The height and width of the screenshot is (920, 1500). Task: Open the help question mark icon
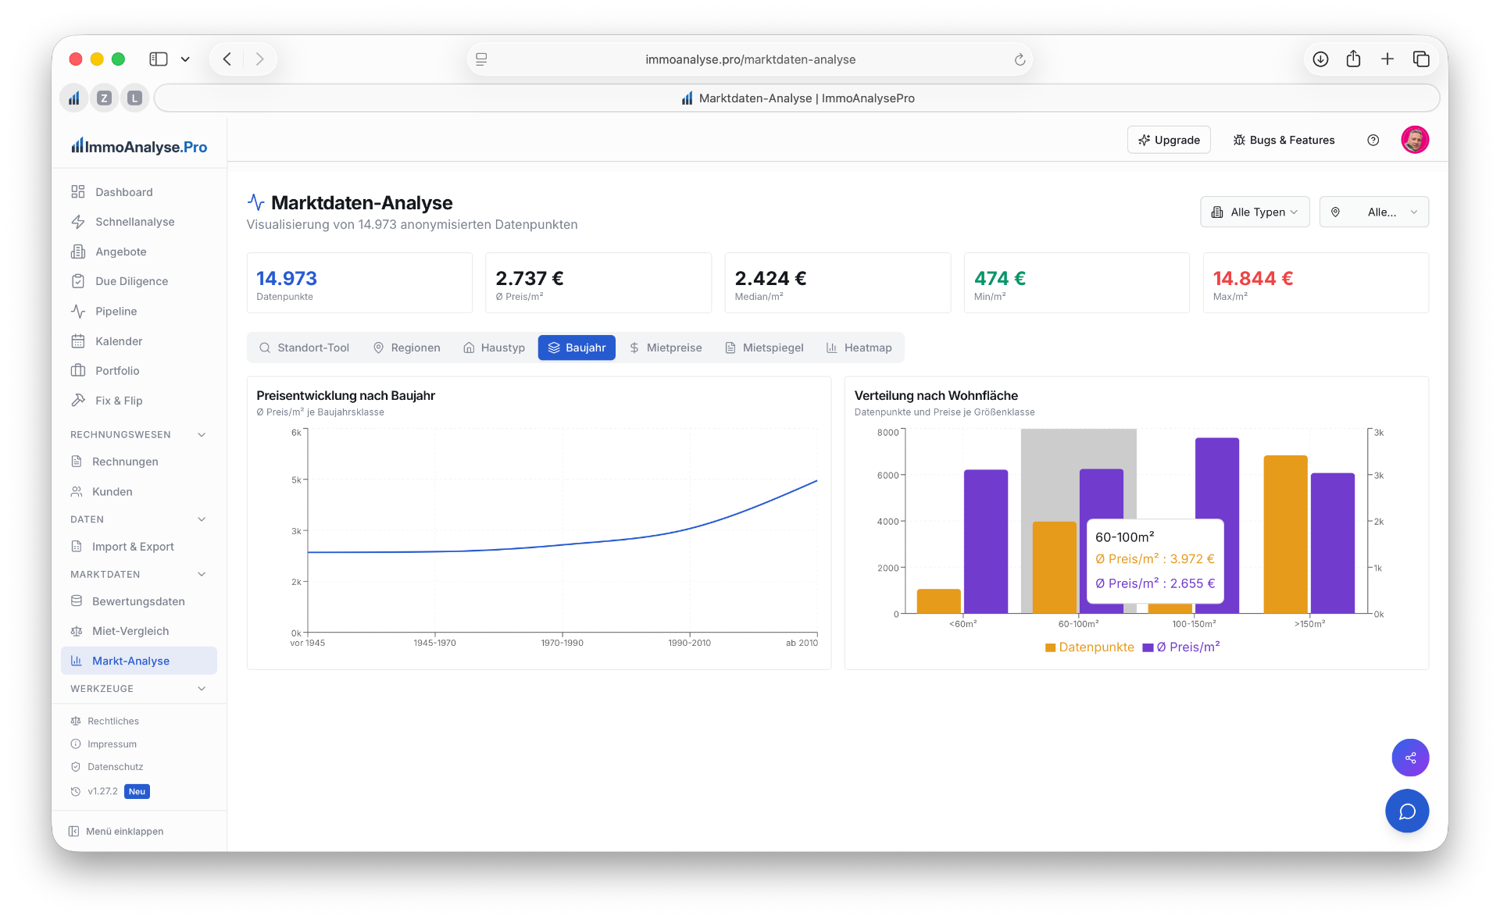(1373, 140)
